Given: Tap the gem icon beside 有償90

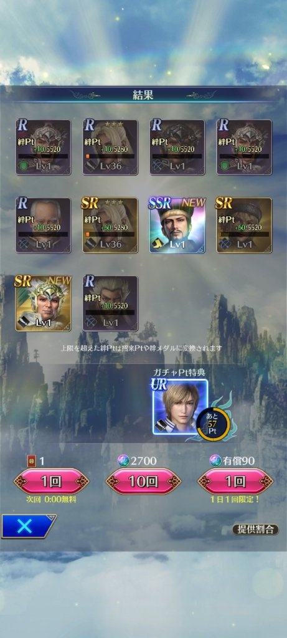Looking at the screenshot, I should point(215,460).
